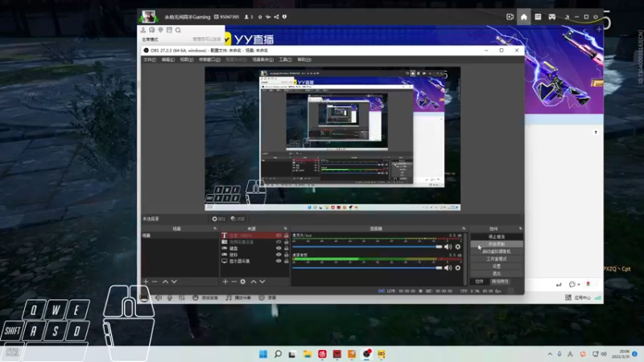Pop out the Controls dock with its corner icon
Viewport: 644px width, 362px height.
tap(520, 228)
